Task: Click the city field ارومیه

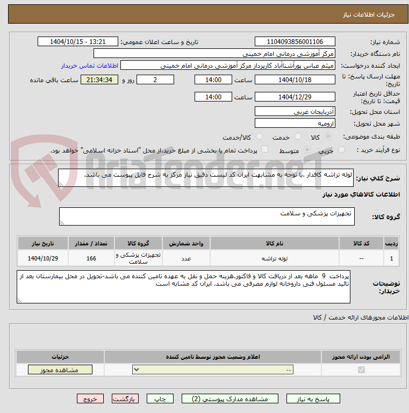Action: tap(295, 124)
